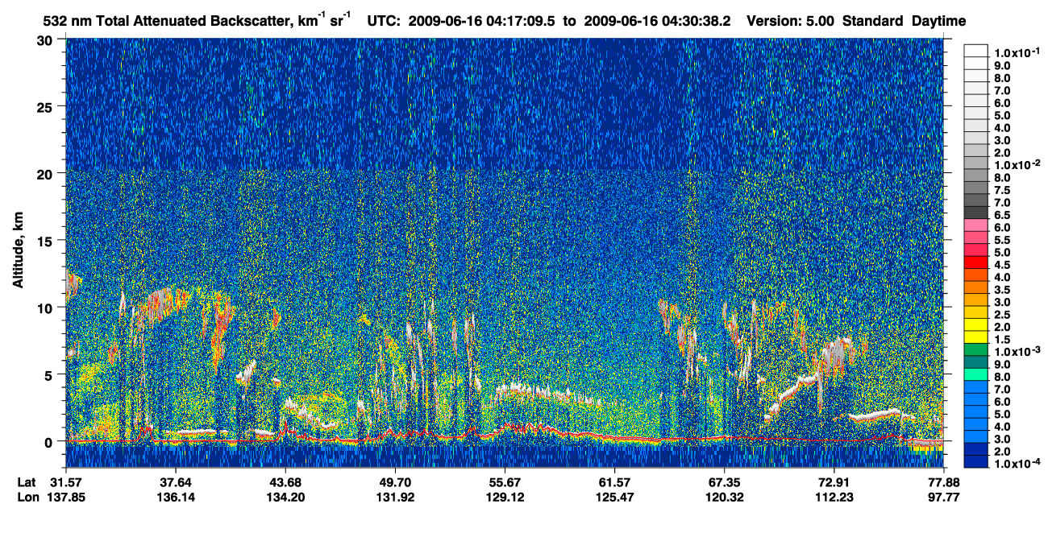Click the word 'Daytime' in the header
The height and width of the screenshot is (537, 1048).
pyautogui.click(x=939, y=20)
